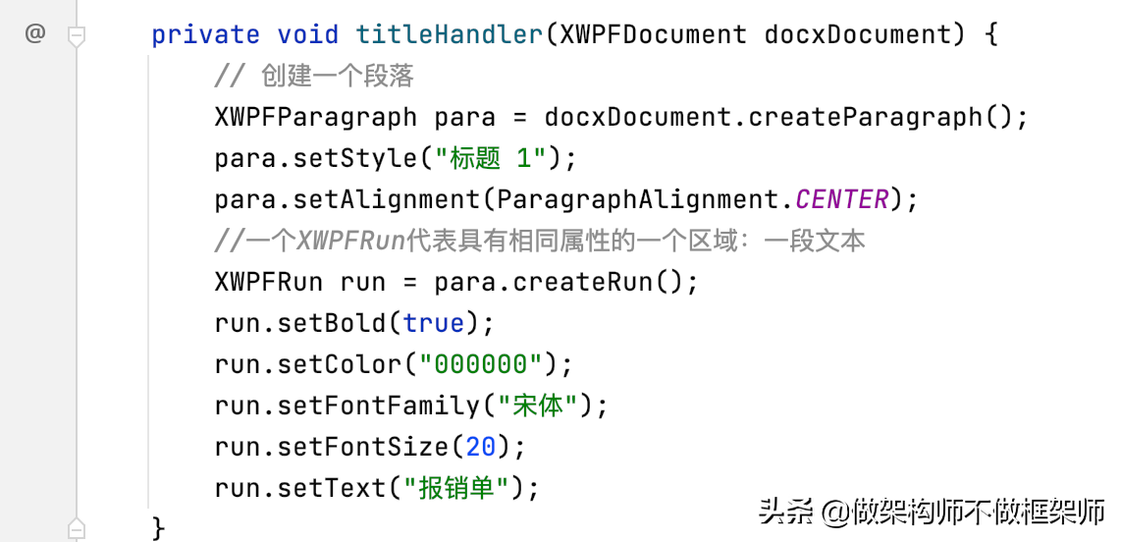
Task: Click ParagraphAlignment class reference
Action: tap(638, 199)
